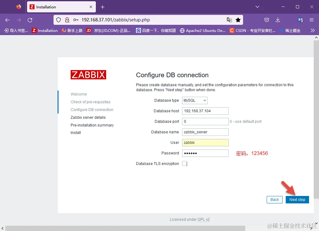Click the Database name field
Image resolution: width=319 pixels, height=231 pixels.
pos(205,132)
